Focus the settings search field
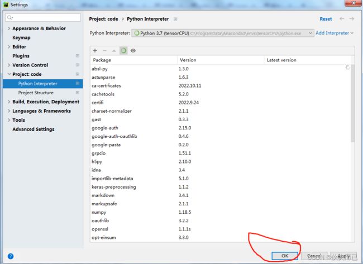363x264 pixels. click(x=43, y=18)
